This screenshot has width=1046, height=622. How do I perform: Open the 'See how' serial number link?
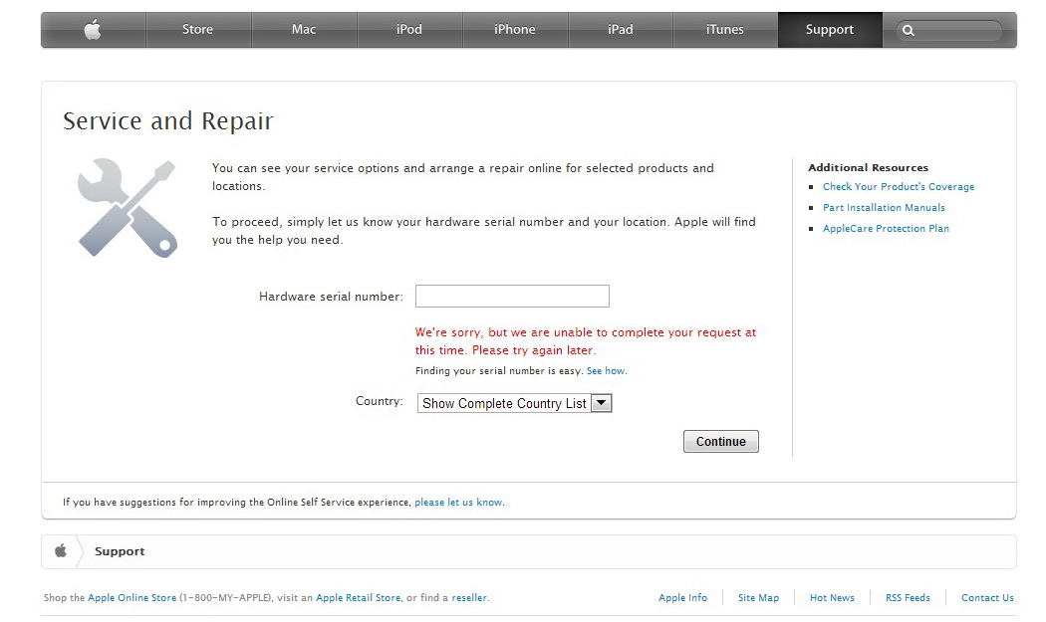click(606, 370)
